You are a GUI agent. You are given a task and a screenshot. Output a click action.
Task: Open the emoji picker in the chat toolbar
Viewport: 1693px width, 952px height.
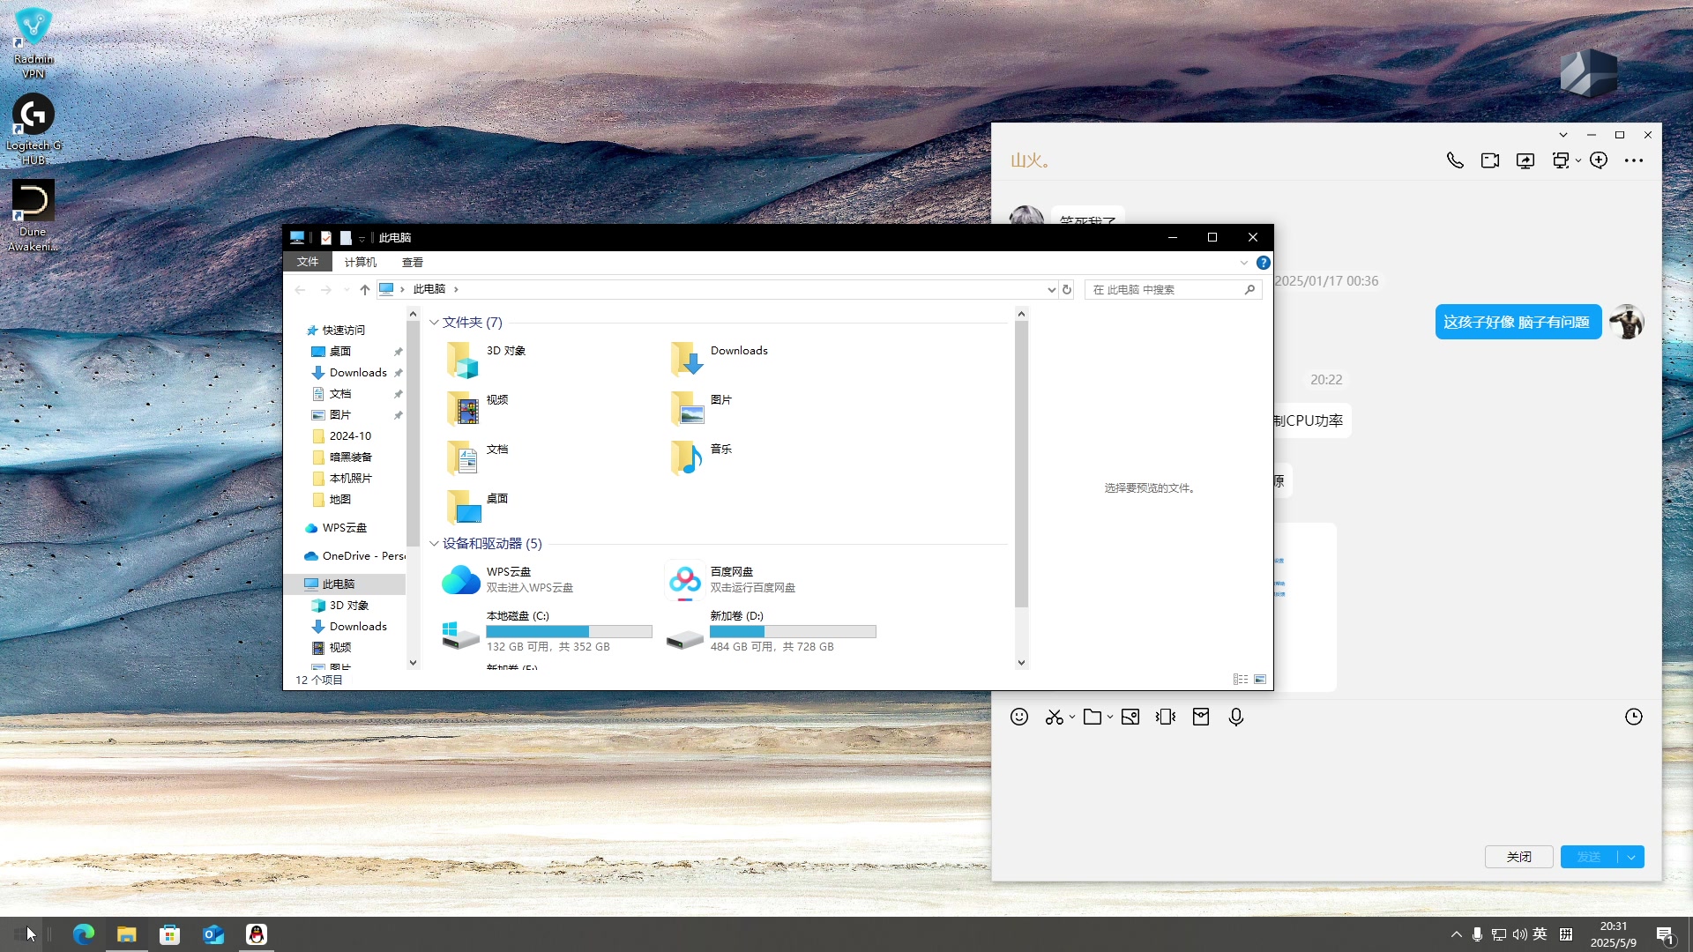(x=1019, y=717)
